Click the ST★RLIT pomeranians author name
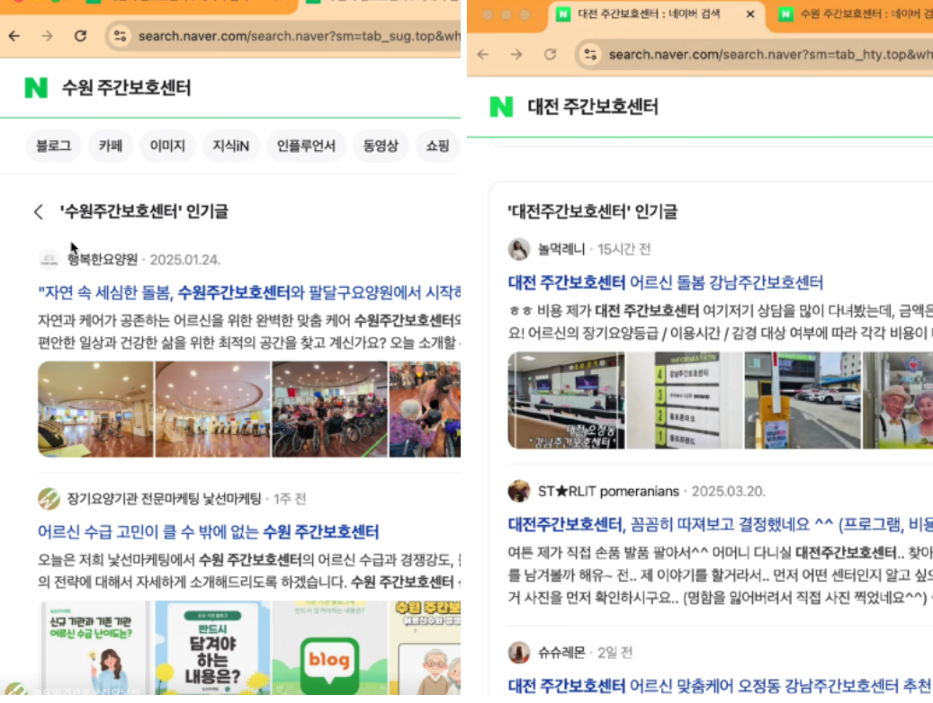Image resolution: width=933 pixels, height=703 pixels. (608, 491)
